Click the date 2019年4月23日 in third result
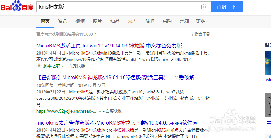 [x=51, y=130]
